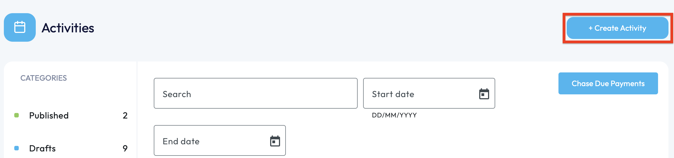The image size is (674, 158).
Task: Focus the Search input field
Action: pos(255,93)
